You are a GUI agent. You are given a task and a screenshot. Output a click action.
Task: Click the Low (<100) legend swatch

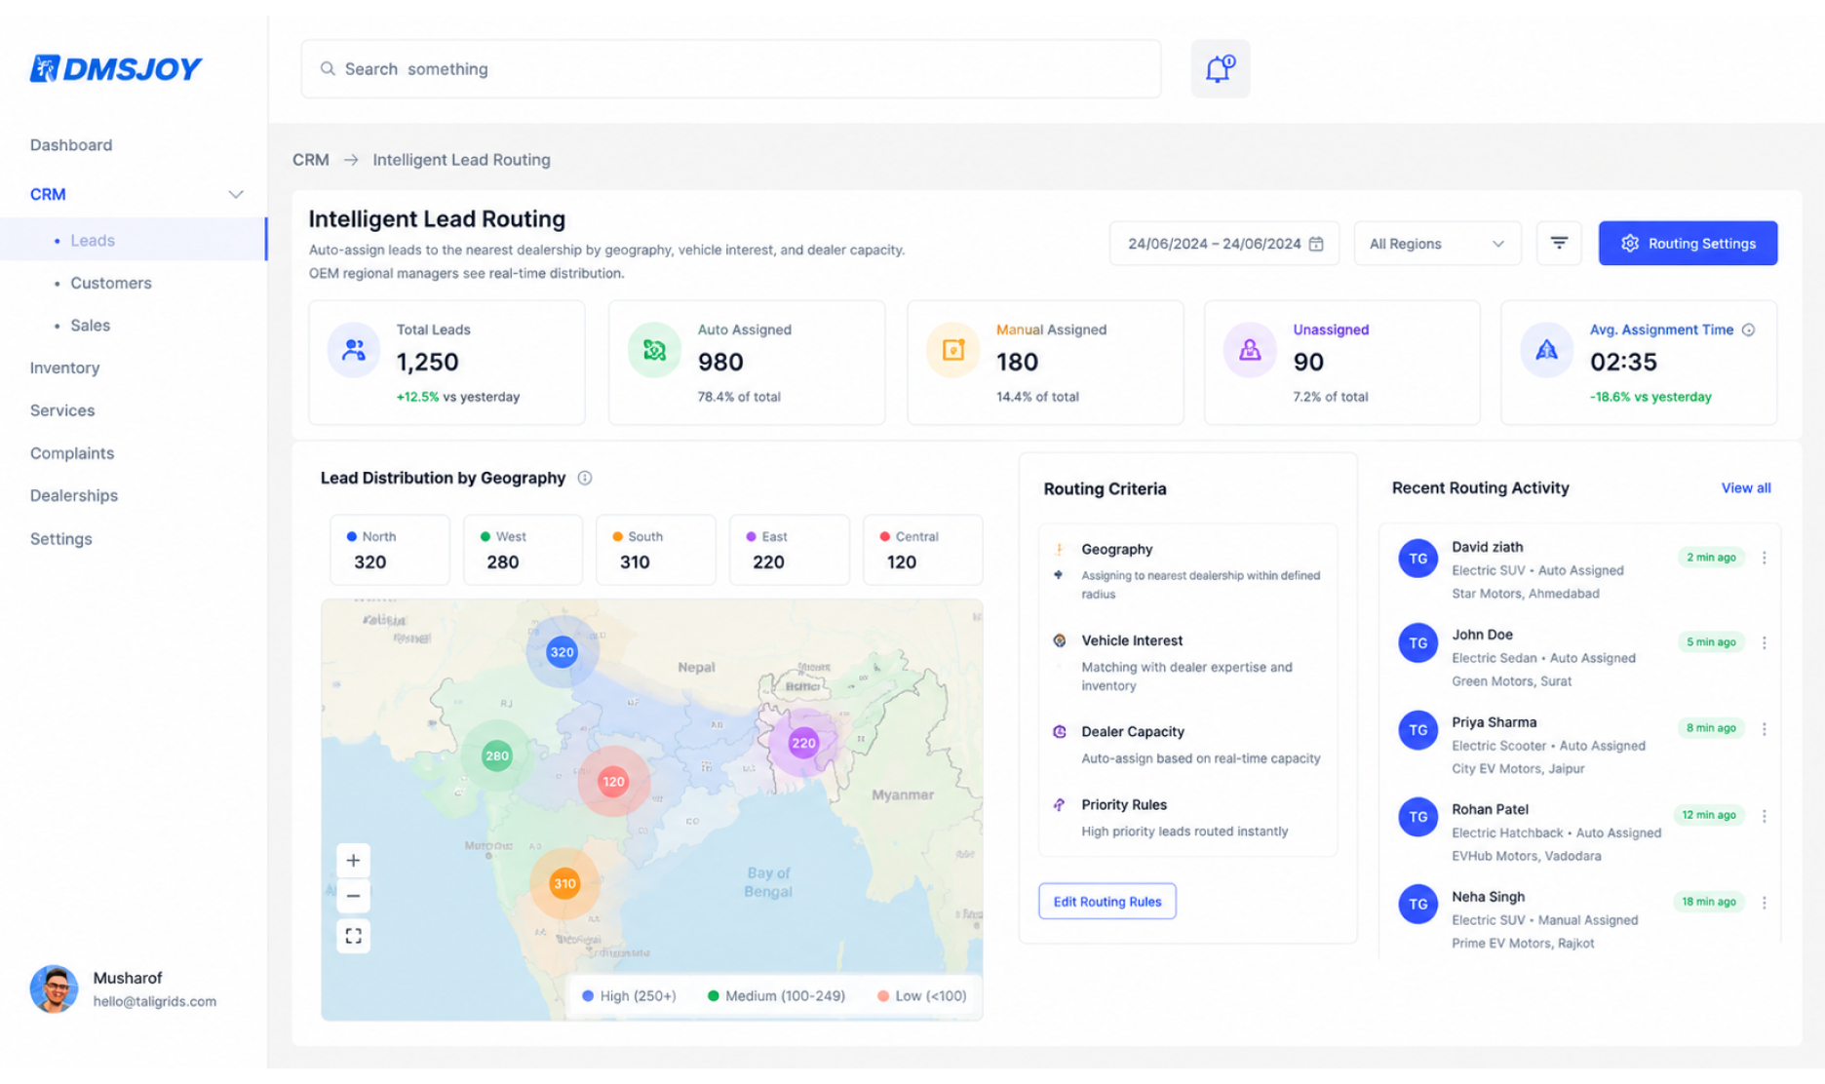[x=883, y=996]
